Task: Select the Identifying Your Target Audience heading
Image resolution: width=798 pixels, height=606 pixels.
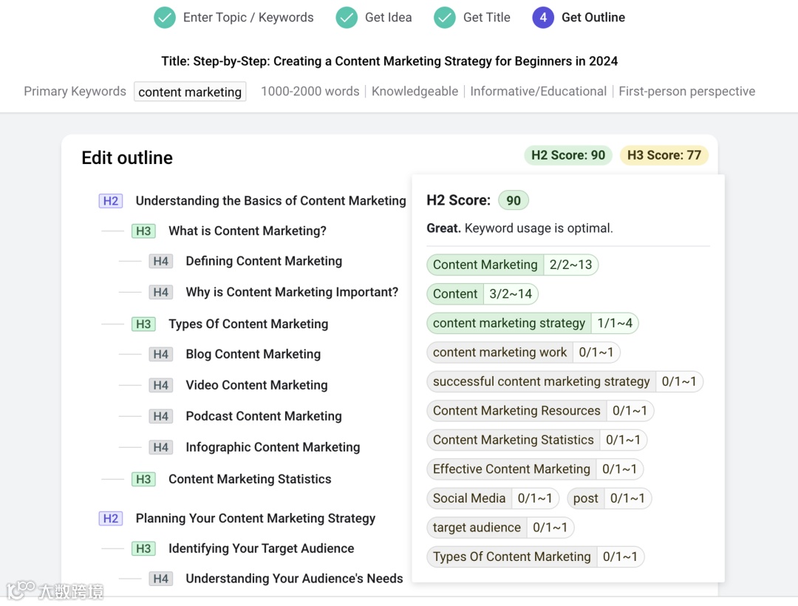Action: 261,548
